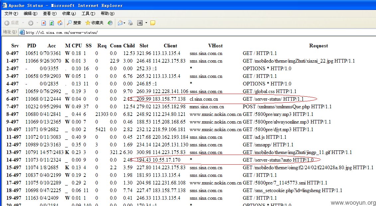Click Srv cell 2-497

click(13, 69)
